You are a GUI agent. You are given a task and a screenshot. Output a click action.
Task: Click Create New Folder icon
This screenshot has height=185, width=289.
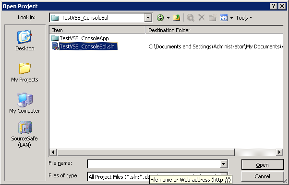coord(212,18)
